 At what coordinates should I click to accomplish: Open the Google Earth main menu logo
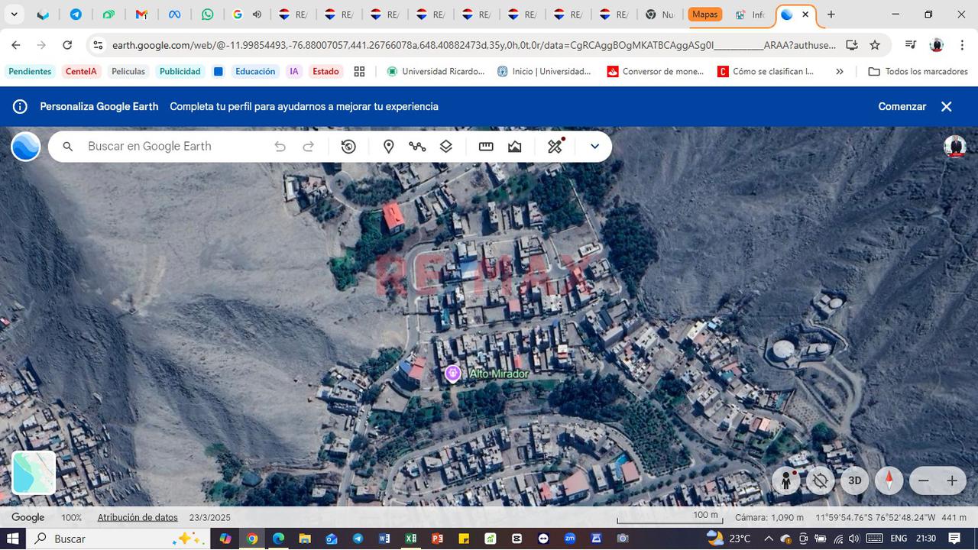pos(26,146)
